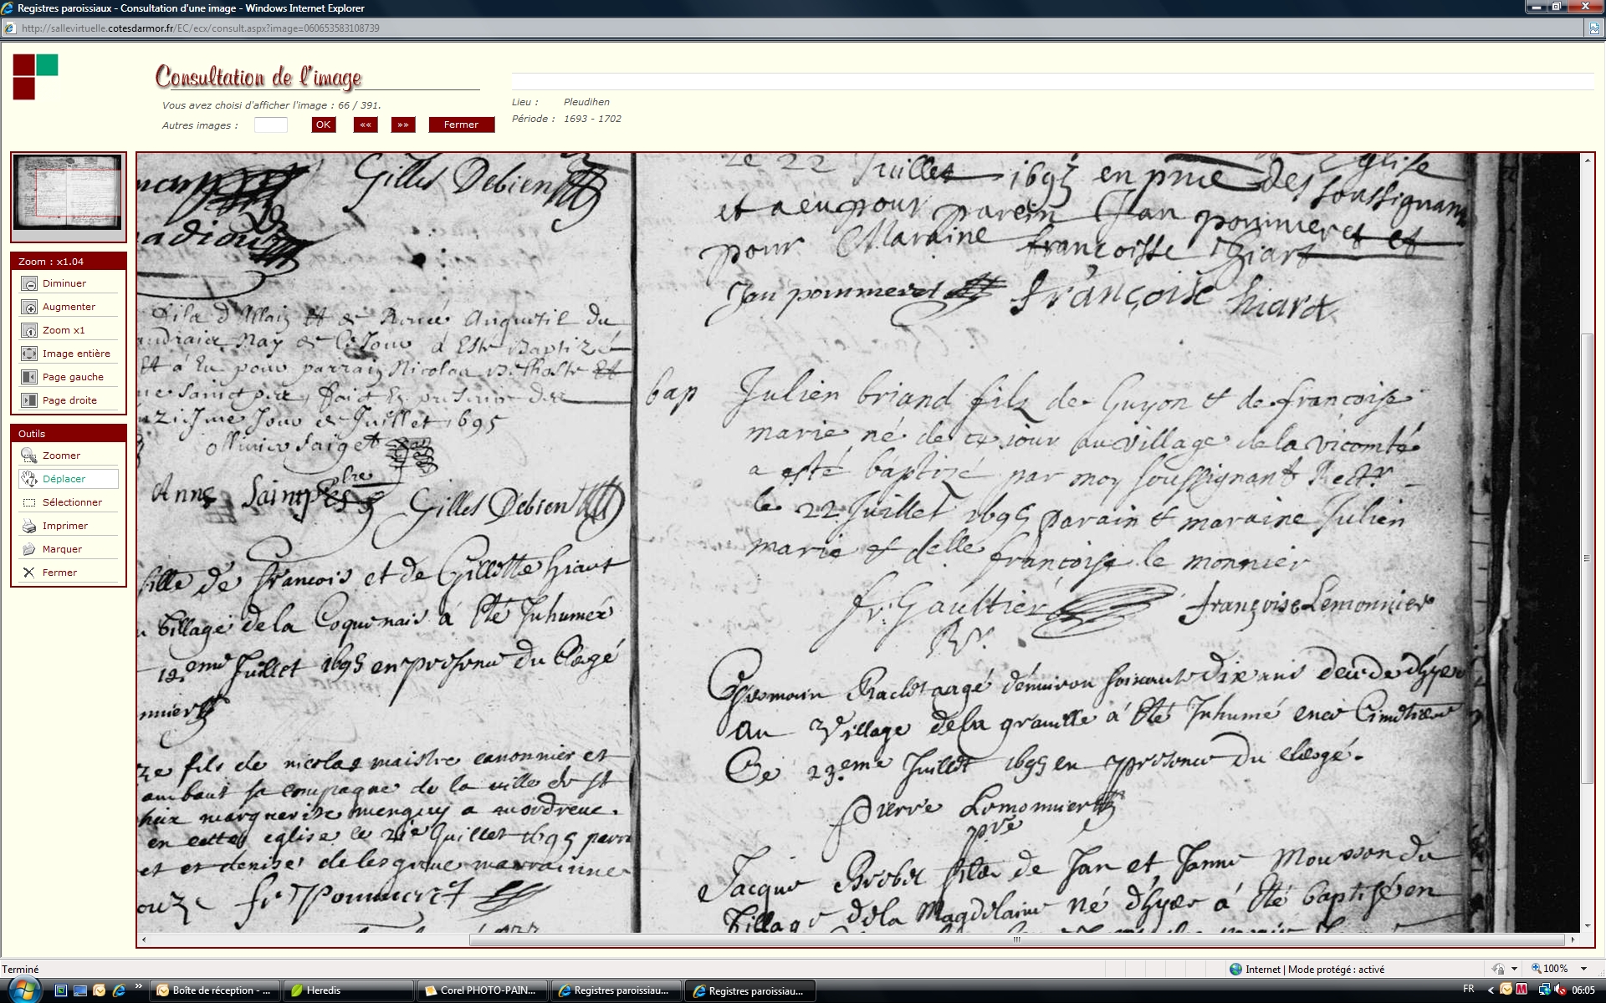Click the Diminuer zoom-out icon
The height and width of the screenshot is (1003, 1606).
(x=29, y=284)
